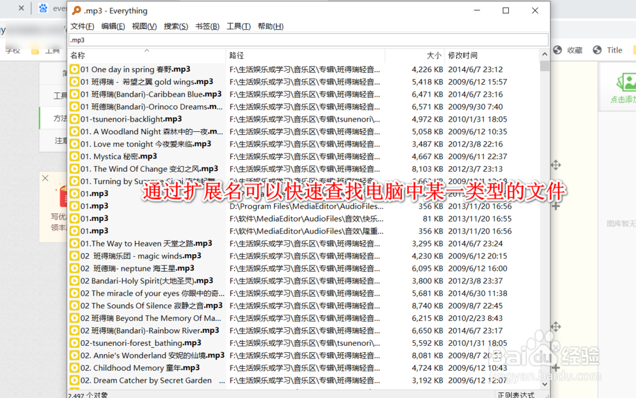The width and height of the screenshot is (636, 398).
Task: Open the 书签(B) menu
Action: coord(207,26)
